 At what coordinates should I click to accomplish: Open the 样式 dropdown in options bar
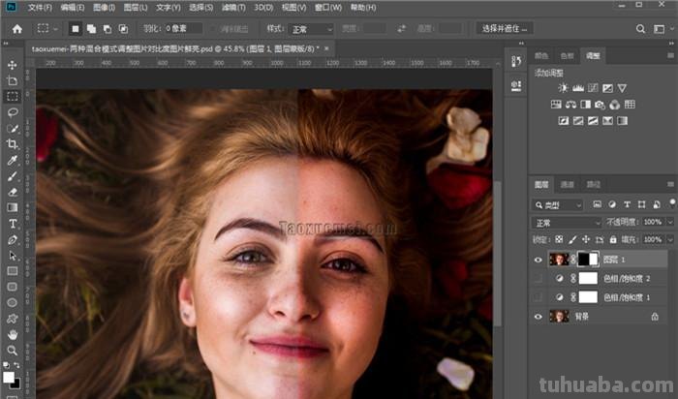coord(312,29)
